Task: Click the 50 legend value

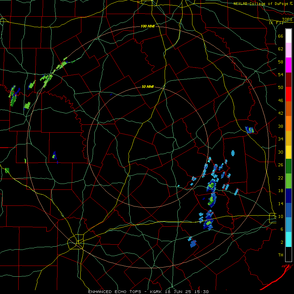Action: [281, 88]
